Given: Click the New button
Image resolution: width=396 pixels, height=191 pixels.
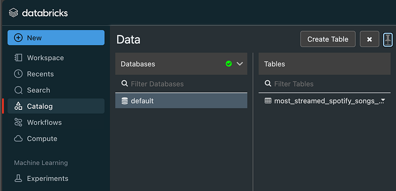Looking at the screenshot, I should pyautogui.click(x=56, y=38).
